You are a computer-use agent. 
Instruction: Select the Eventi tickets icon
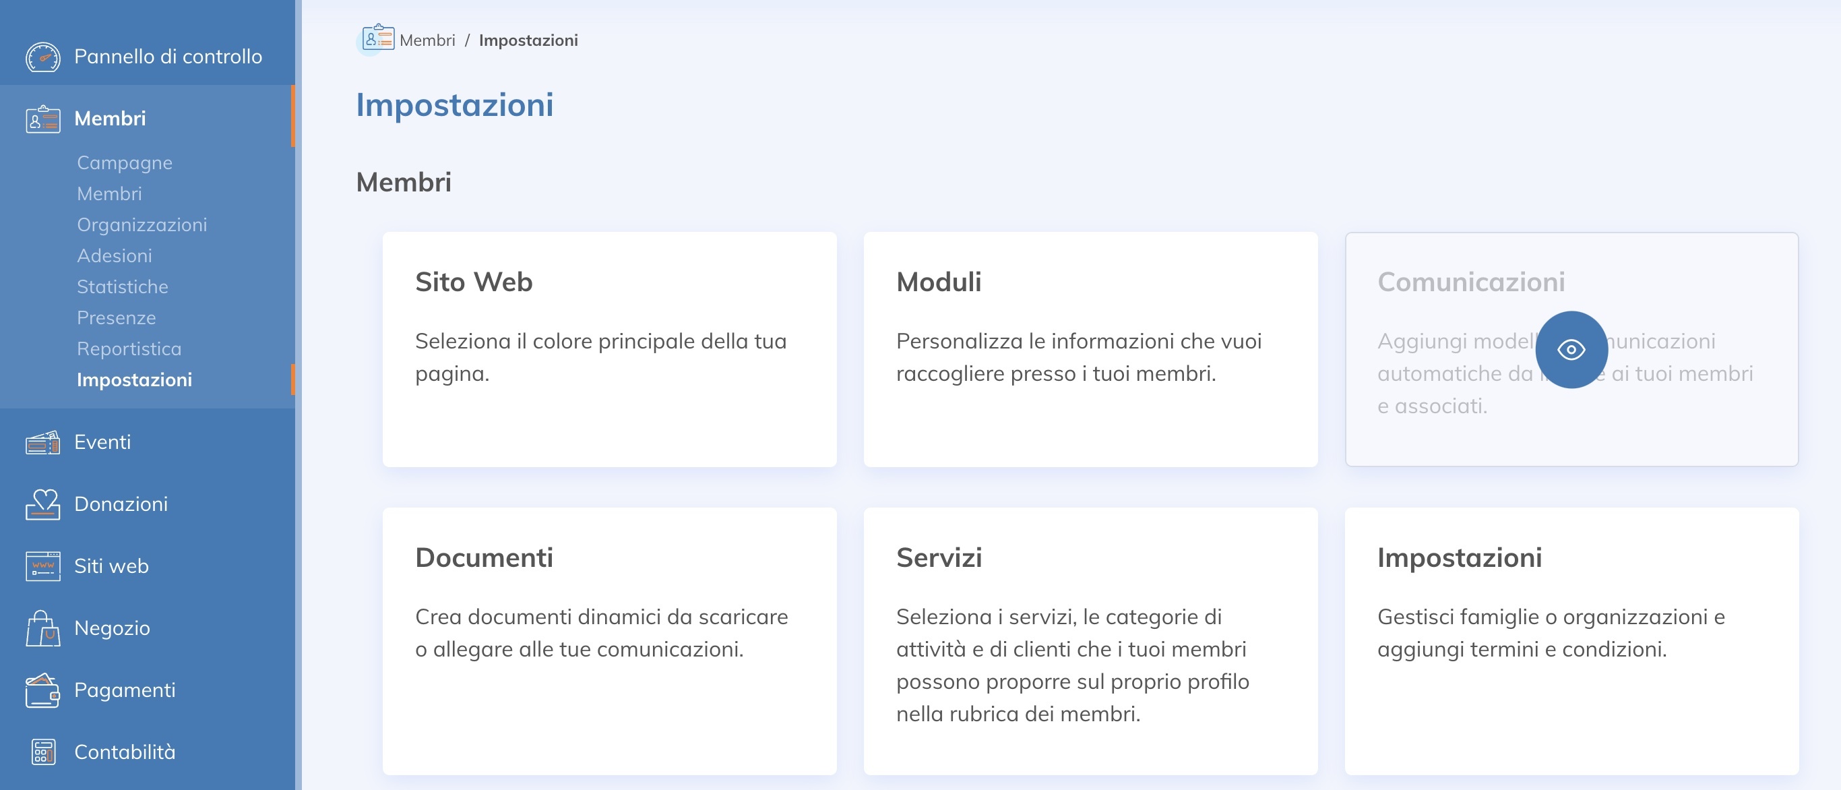42,442
